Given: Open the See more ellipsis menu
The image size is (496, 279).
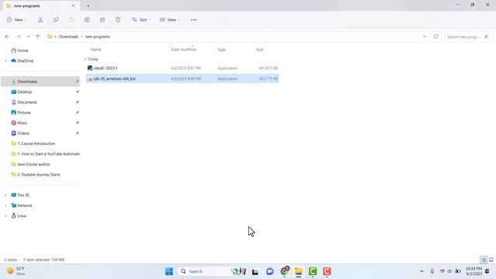Looking at the screenshot, I should (194, 19).
